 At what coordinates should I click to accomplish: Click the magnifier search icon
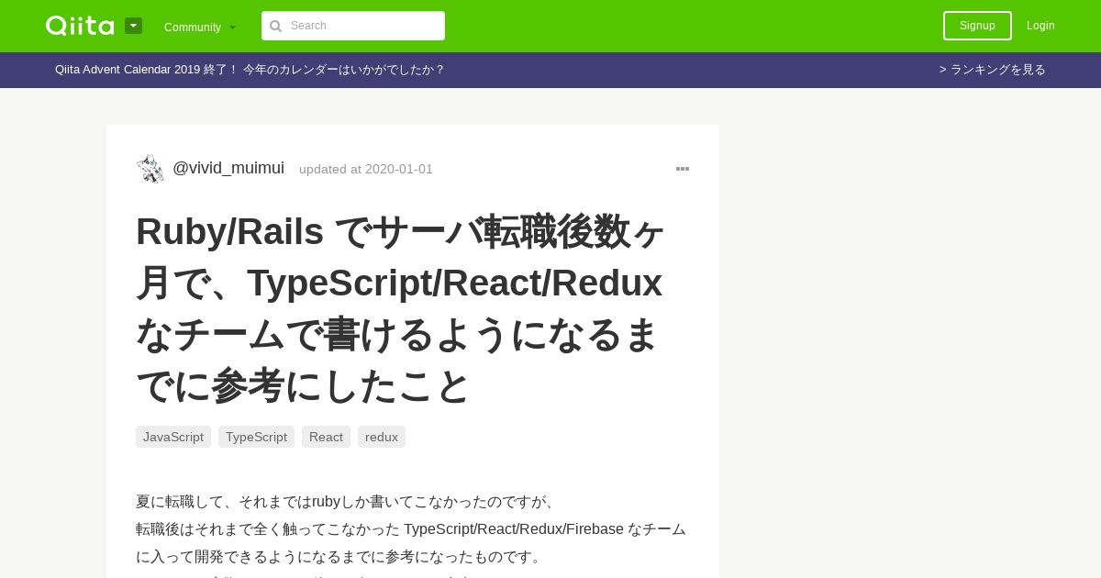coord(275,26)
